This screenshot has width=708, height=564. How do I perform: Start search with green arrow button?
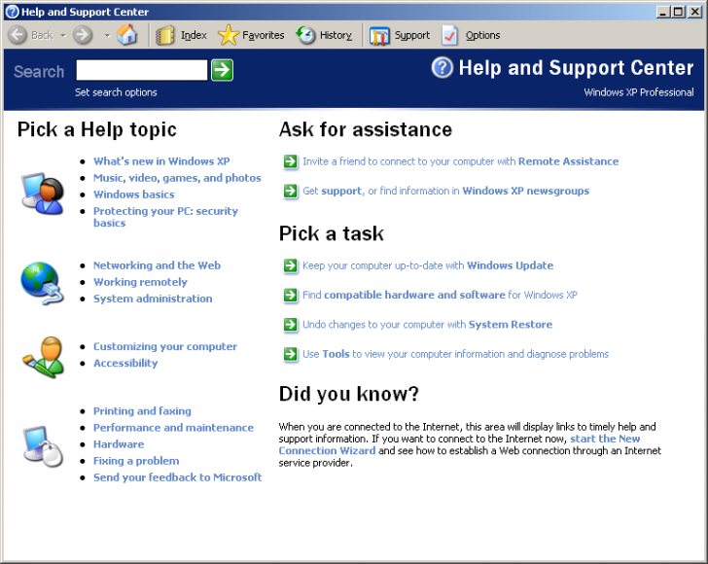[222, 70]
